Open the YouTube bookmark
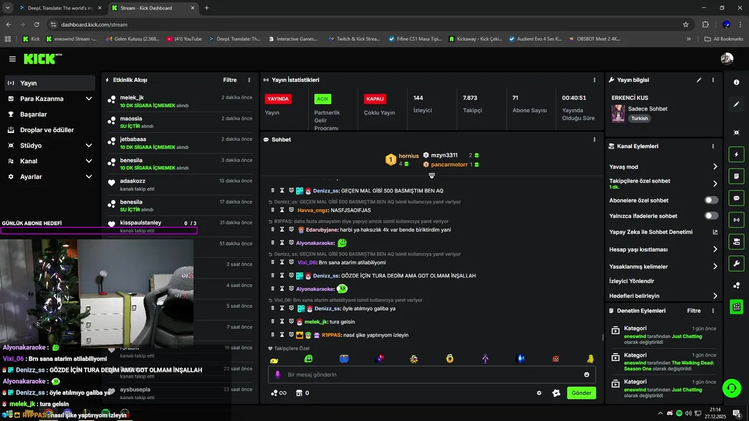The image size is (749, 421). 184,39
